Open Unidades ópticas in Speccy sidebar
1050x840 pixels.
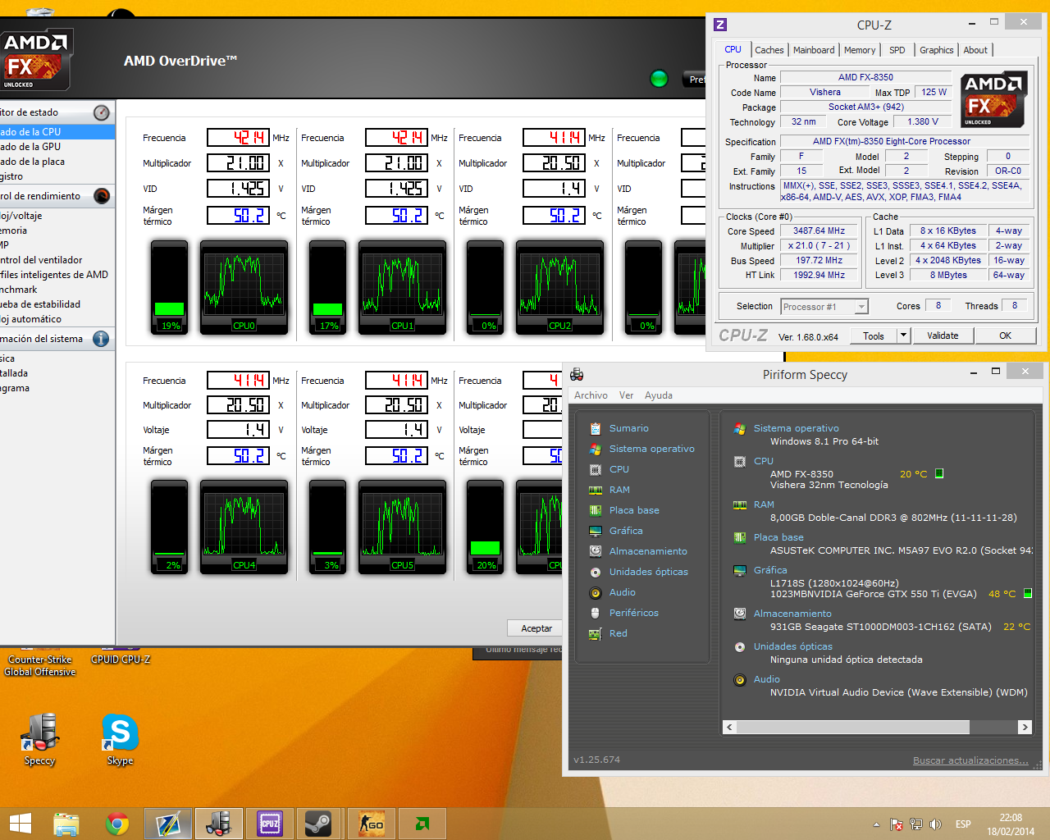point(648,572)
